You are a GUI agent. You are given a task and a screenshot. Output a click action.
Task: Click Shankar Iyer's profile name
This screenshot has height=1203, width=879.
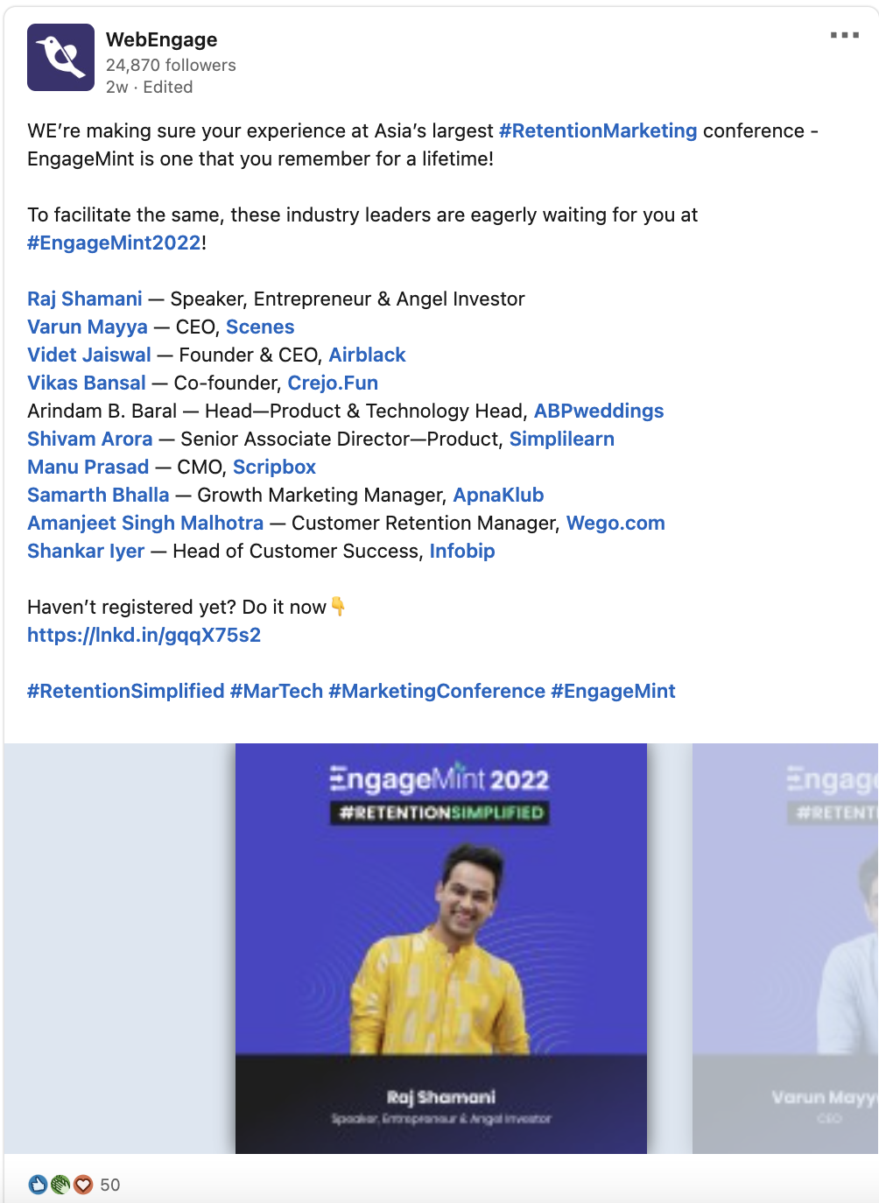86,551
